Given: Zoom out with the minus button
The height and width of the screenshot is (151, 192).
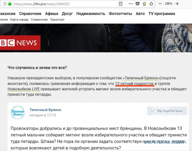Looking at the screenshot, I should (160, 4).
